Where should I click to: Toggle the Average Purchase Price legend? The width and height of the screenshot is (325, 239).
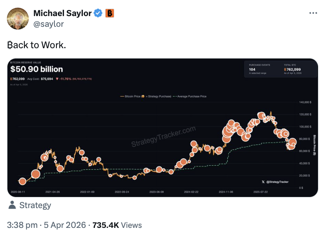(x=191, y=96)
